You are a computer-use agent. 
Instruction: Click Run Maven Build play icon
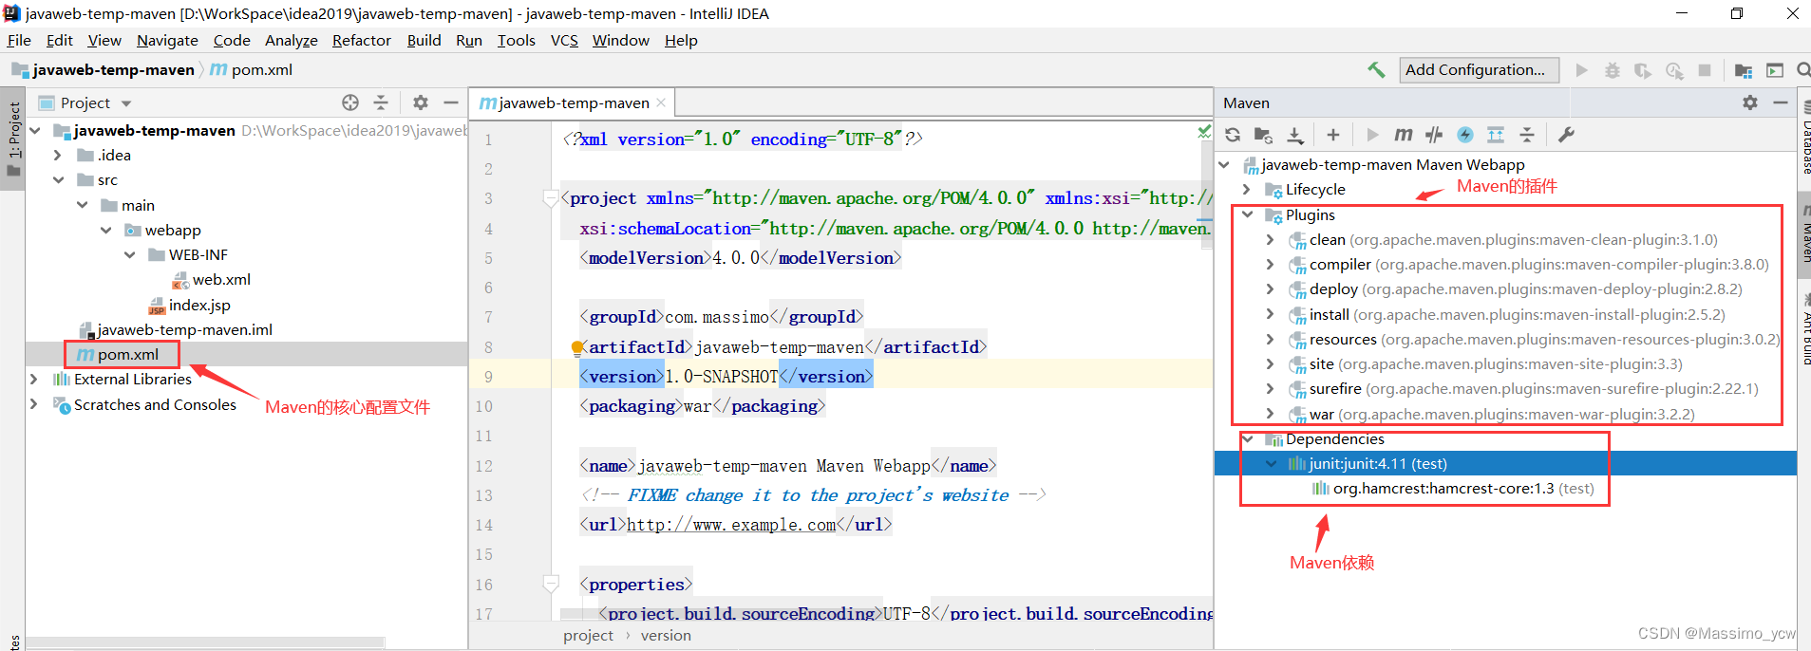click(x=1372, y=135)
